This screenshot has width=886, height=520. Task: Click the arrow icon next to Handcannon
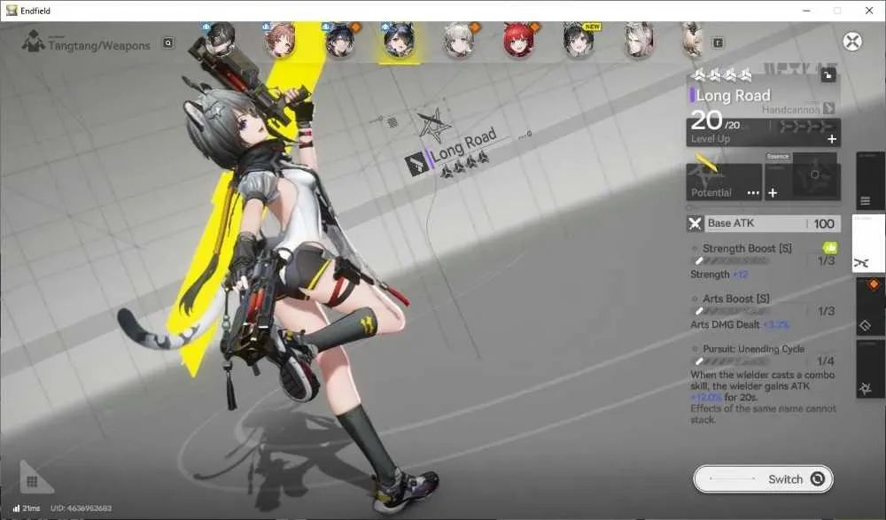click(x=829, y=108)
